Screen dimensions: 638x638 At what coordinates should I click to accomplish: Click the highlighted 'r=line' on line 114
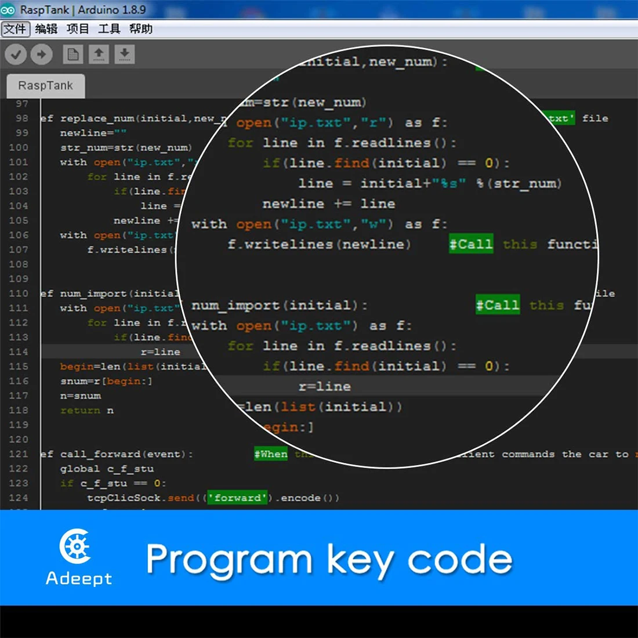[160, 352]
